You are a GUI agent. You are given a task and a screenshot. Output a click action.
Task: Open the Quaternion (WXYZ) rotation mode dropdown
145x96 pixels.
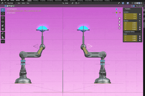[x=133, y=32]
